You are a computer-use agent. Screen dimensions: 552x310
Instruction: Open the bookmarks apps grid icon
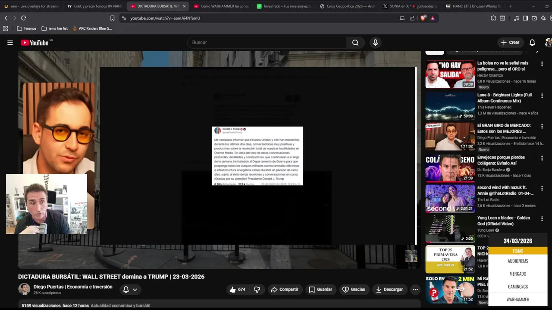tap(5, 28)
